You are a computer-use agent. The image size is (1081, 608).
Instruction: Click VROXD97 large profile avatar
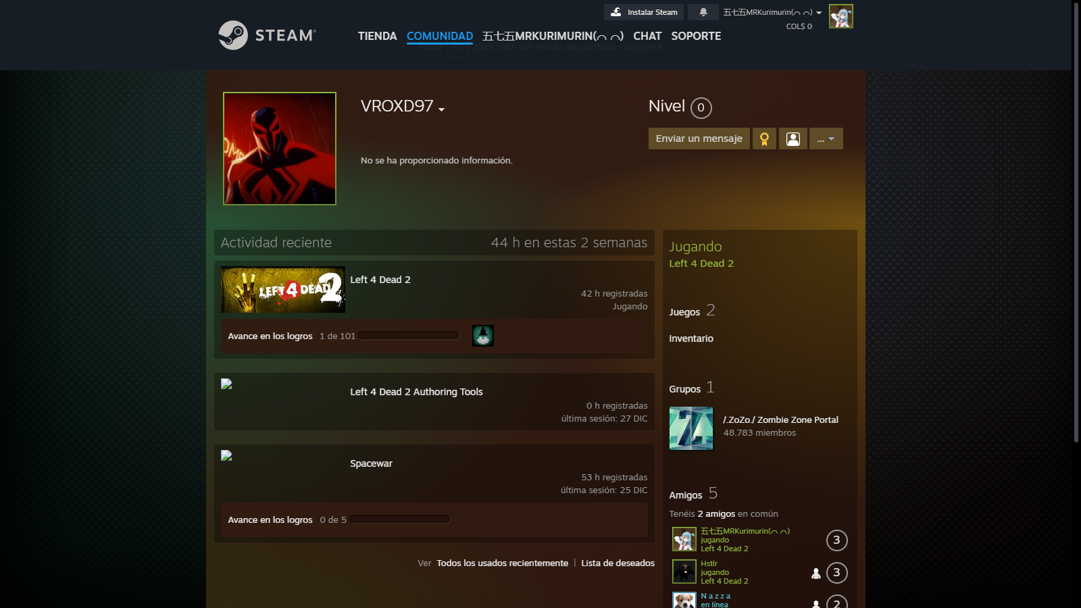click(x=280, y=149)
